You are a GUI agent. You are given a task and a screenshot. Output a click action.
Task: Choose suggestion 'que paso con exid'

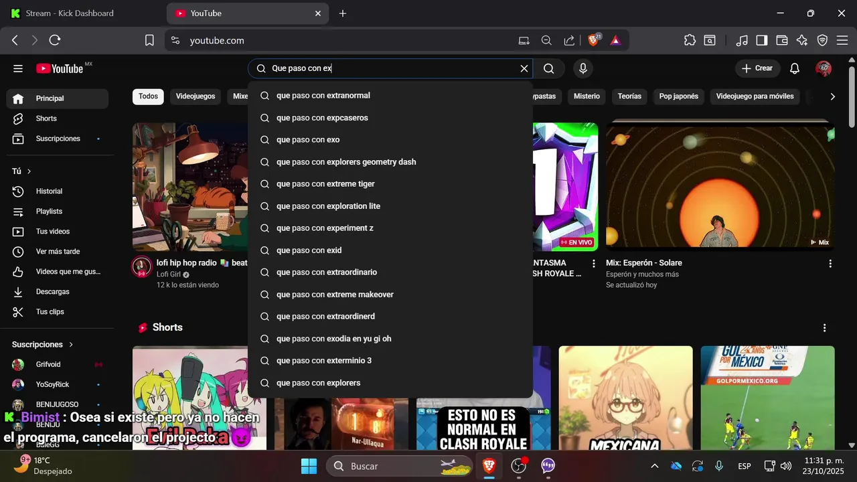[x=390, y=250]
